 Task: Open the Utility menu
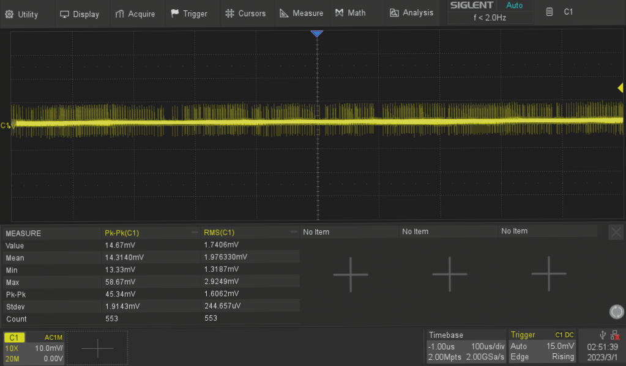point(22,13)
